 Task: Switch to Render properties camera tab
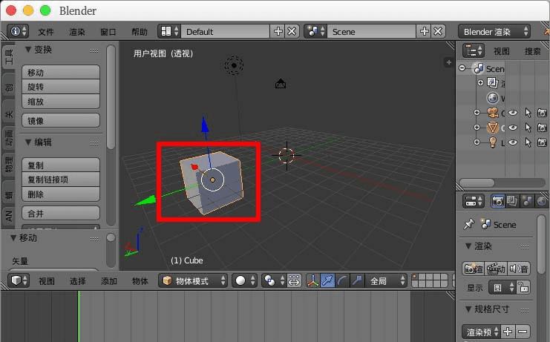498,201
